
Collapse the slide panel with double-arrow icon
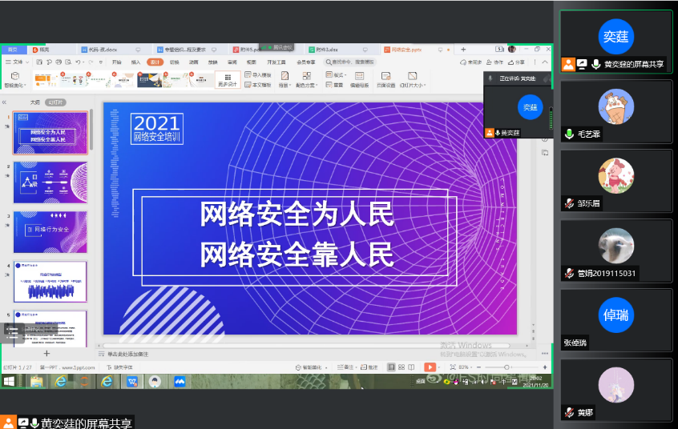pyautogui.click(x=6, y=102)
